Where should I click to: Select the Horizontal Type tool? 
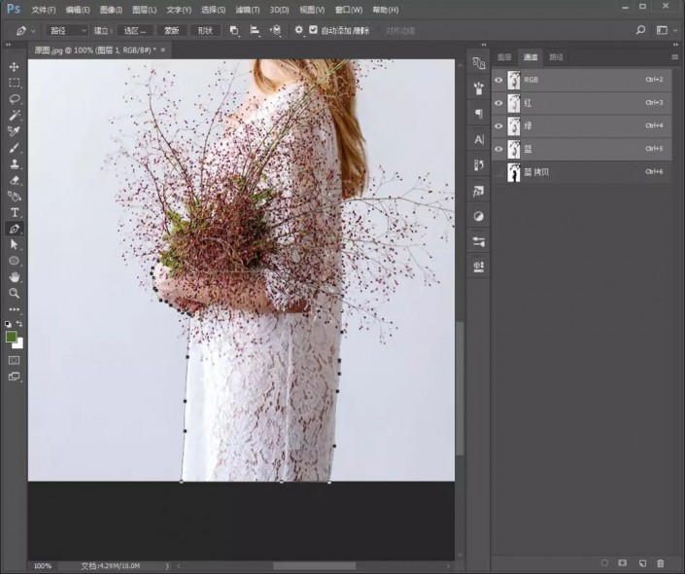15,212
